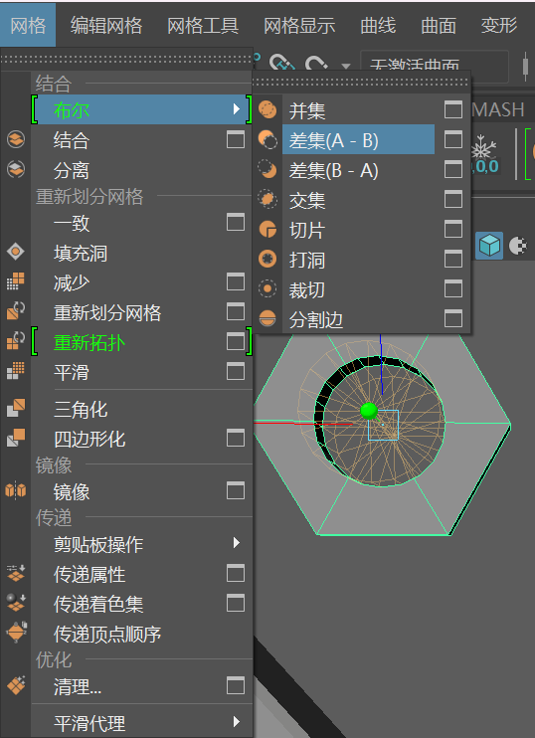Click the Union (并集) boolean icon

click(x=267, y=109)
